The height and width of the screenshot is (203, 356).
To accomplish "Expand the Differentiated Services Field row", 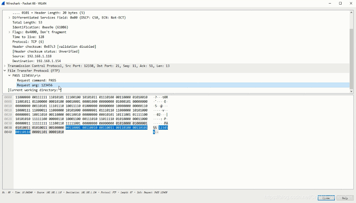I will tap(9, 18).
